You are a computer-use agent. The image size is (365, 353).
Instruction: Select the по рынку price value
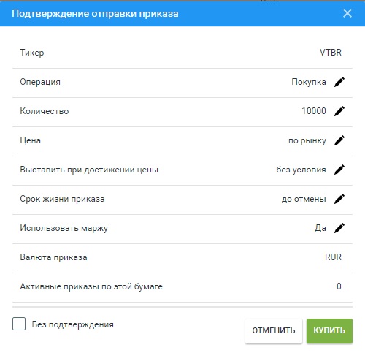click(307, 140)
